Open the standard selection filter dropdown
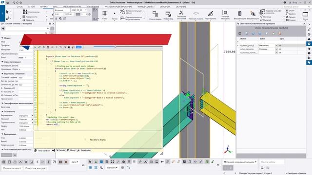This screenshot has height=175, width=312. tap(112, 168)
